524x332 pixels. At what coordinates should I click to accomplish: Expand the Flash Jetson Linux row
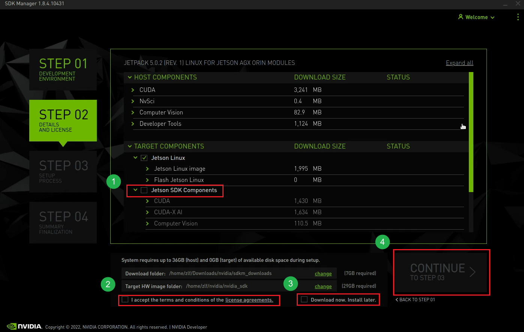[147, 180]
